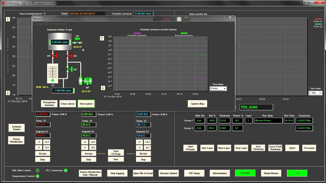The image size is (326, 183).
Task: Click pressure monitor graph up arrow
Action: point(102,38)
